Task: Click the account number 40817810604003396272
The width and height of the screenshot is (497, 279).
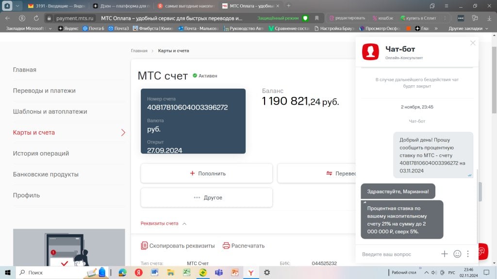Action: coord(187,107)
